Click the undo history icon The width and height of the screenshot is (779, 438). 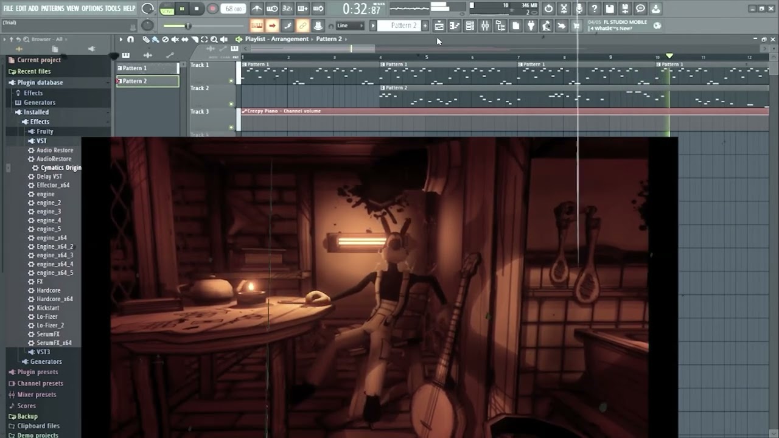(x=548, y=9)
